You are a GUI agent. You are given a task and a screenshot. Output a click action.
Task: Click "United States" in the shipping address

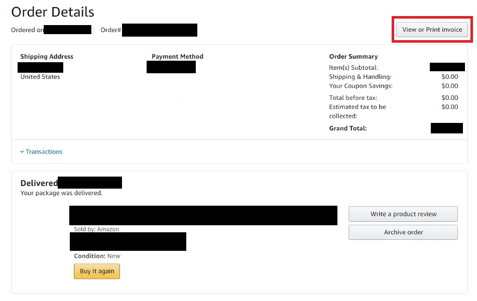coord(40,77)
